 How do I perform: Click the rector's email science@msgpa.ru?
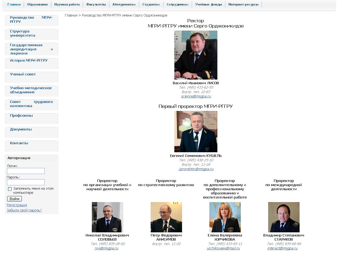coord(196,96)
